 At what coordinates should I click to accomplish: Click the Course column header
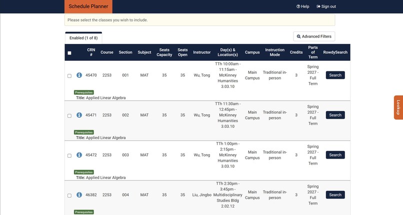107,52
